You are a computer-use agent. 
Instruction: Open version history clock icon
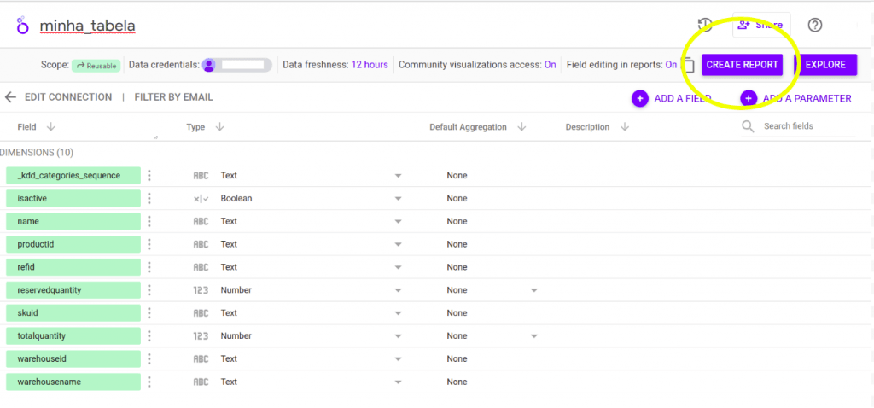click(x=705, y=25)
